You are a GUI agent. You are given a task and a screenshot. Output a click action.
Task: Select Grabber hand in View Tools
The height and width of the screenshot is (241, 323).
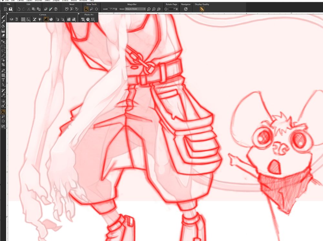86,9
